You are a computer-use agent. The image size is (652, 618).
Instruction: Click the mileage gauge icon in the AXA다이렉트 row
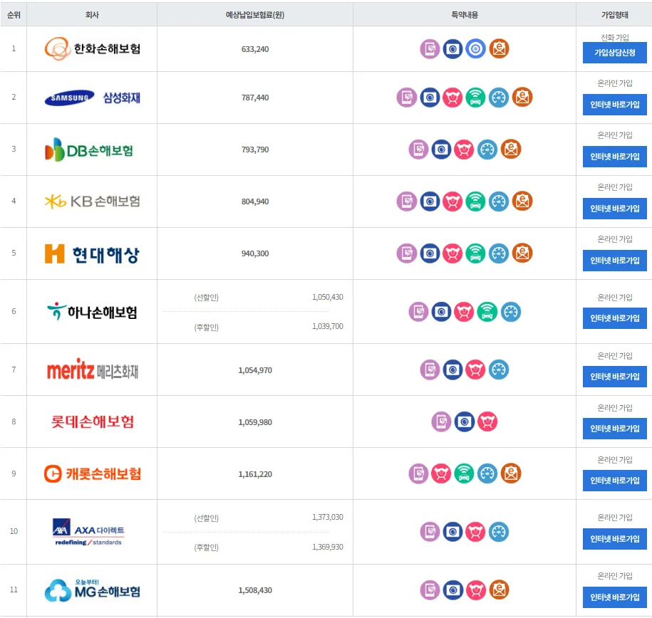pos(499,532)
